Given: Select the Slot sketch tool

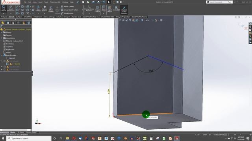Looking at the screenshot, I should coord(17,13).
